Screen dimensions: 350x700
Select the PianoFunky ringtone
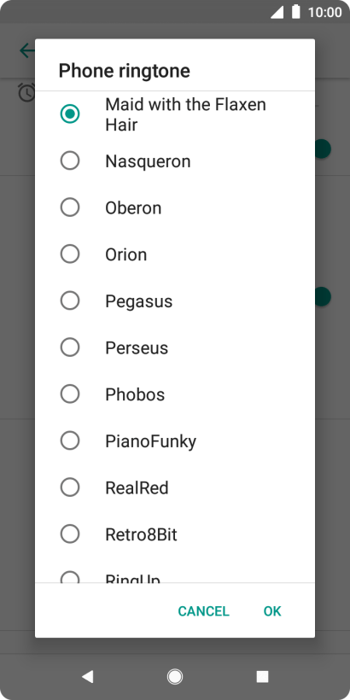(175, 440)
